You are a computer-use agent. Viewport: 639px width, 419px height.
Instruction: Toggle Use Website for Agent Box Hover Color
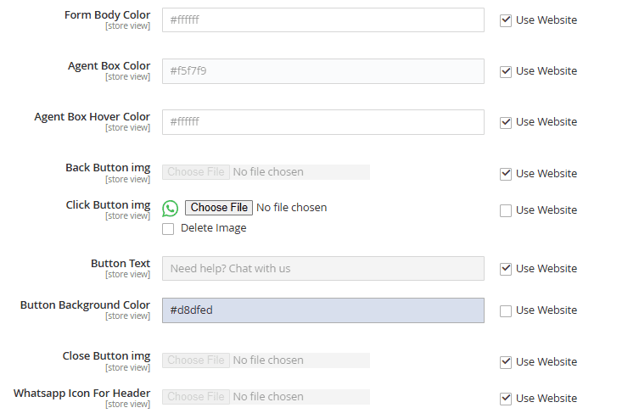[506, 122]
